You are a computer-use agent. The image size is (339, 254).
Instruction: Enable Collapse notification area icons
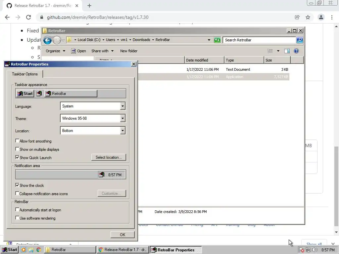pyautogui.click(x=17, y=193)
